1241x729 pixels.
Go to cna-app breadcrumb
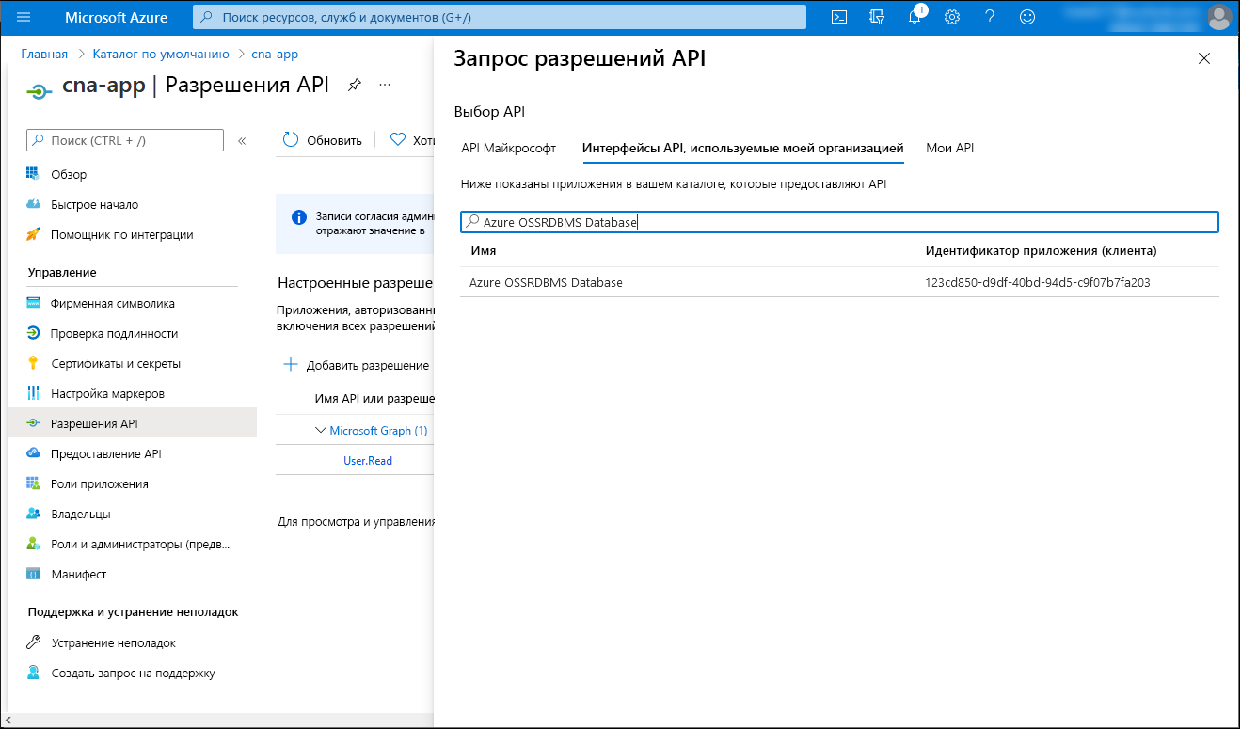coord(275,54)
